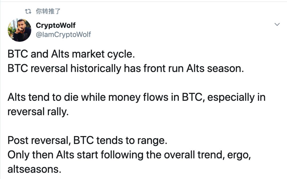Screen dimensions: 287x179
Task: Click the final word 'altseasons.'
Action: click(x=34, y=169)
